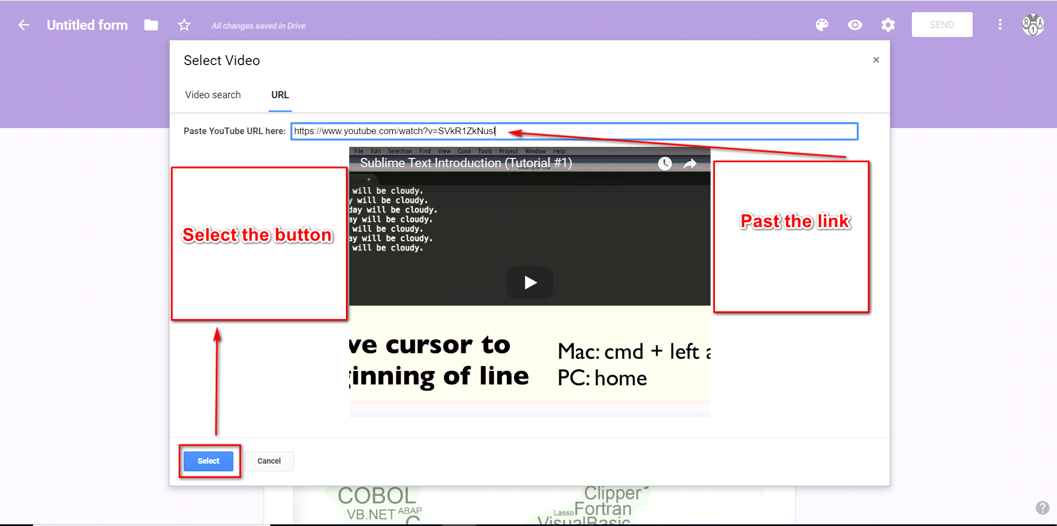Open the move-to-folder icon
The image size is (1057, 526).
[151, 25]
